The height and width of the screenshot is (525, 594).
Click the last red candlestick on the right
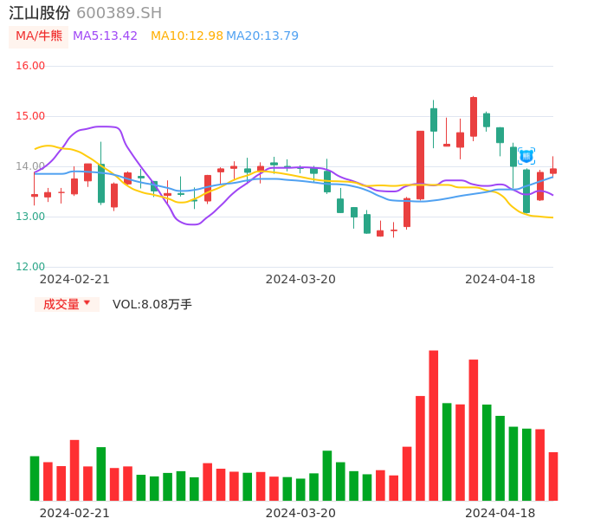553,171
